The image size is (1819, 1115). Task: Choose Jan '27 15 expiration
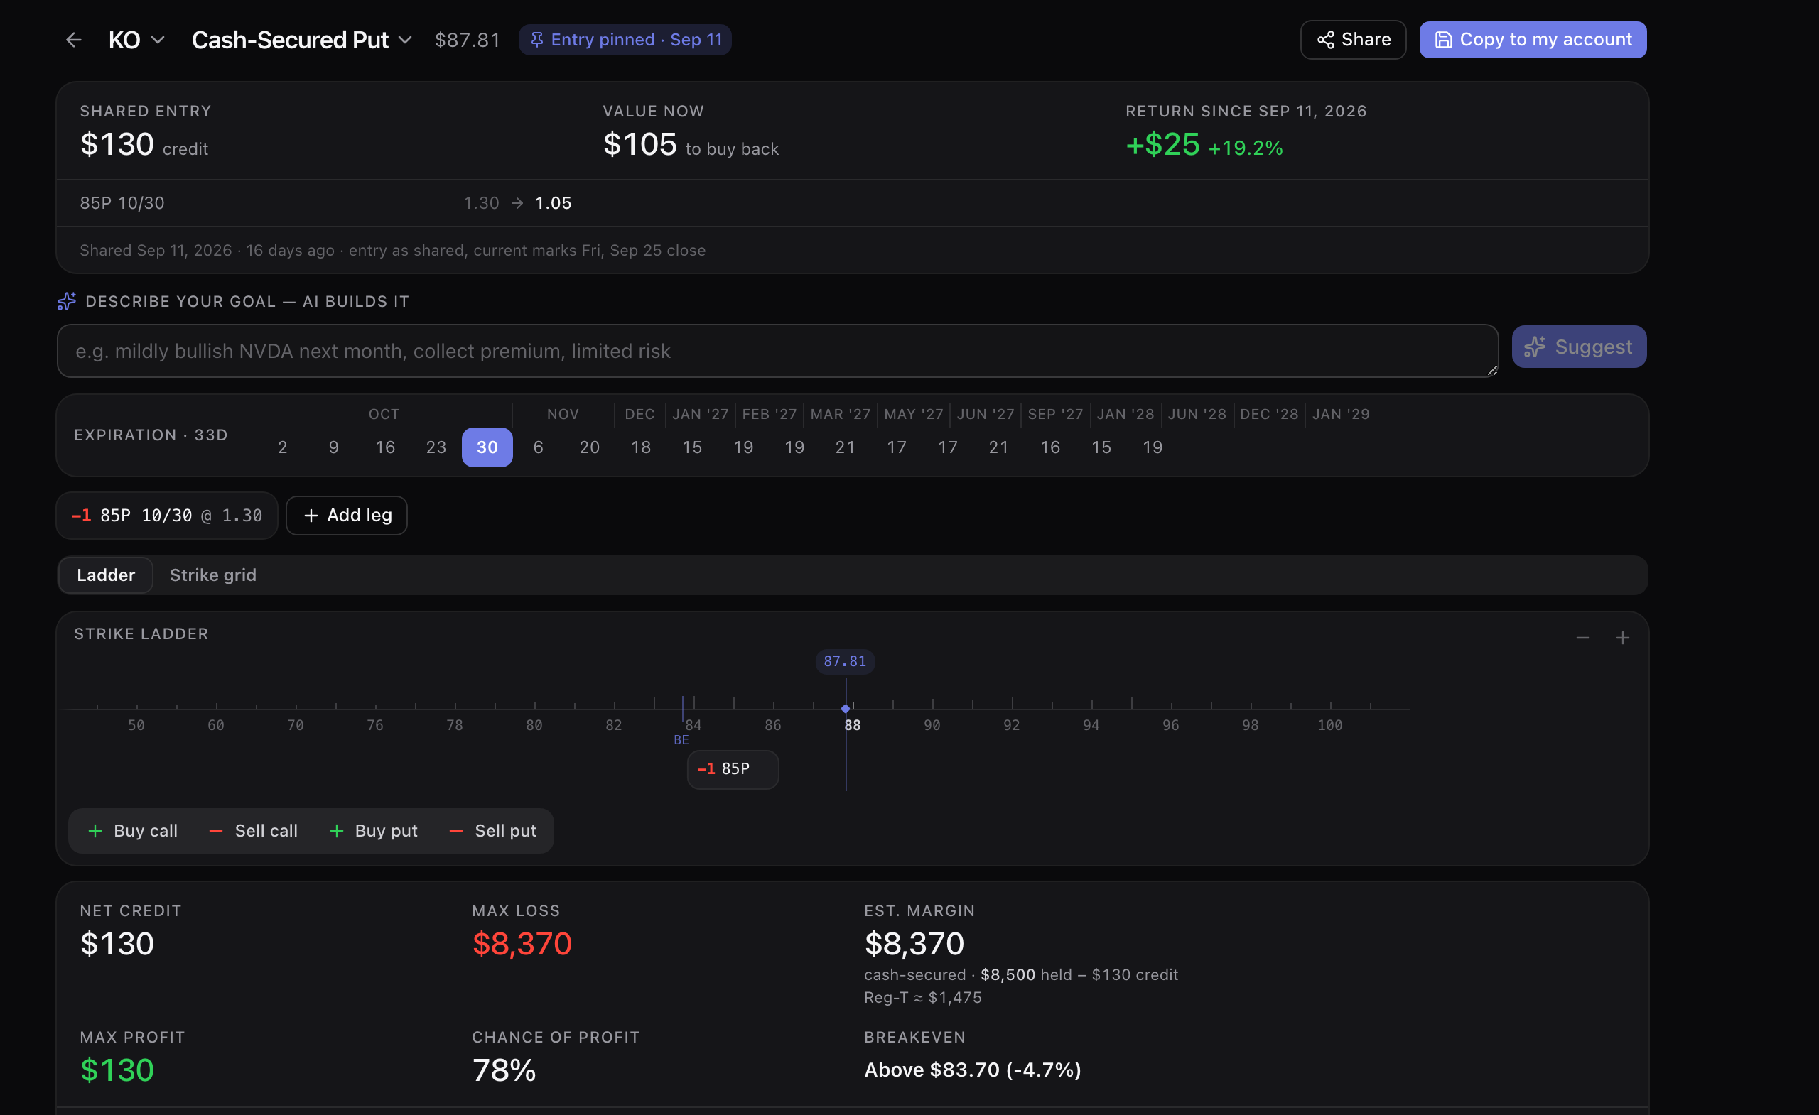692,447
